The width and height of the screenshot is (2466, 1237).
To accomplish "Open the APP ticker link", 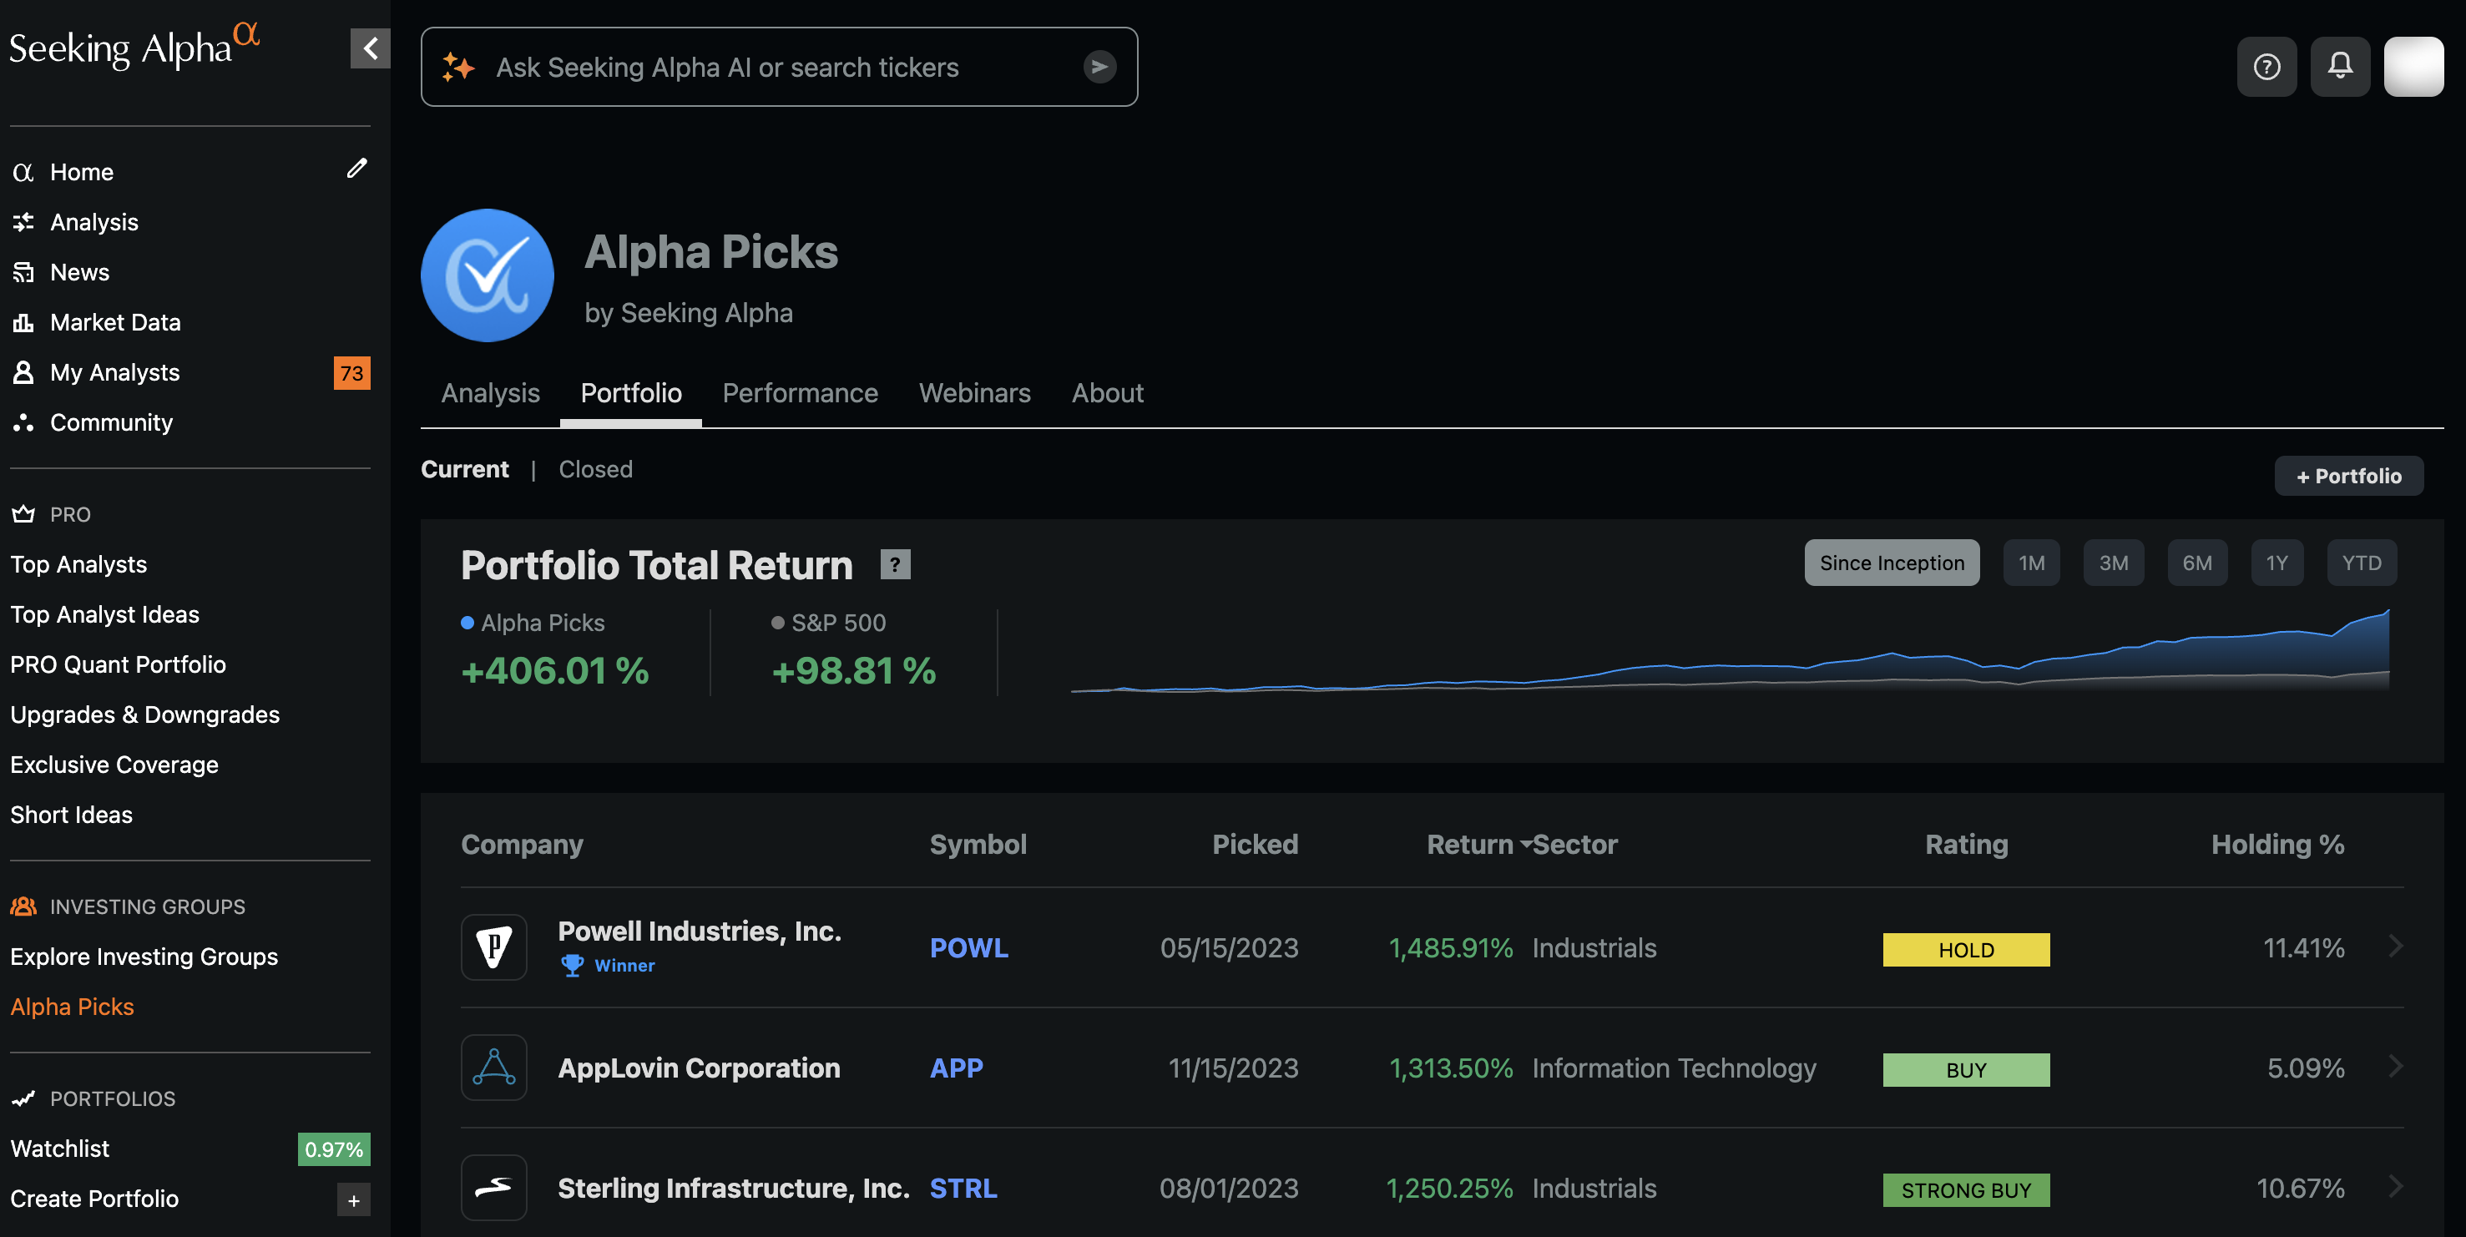I will point(957,1068).
